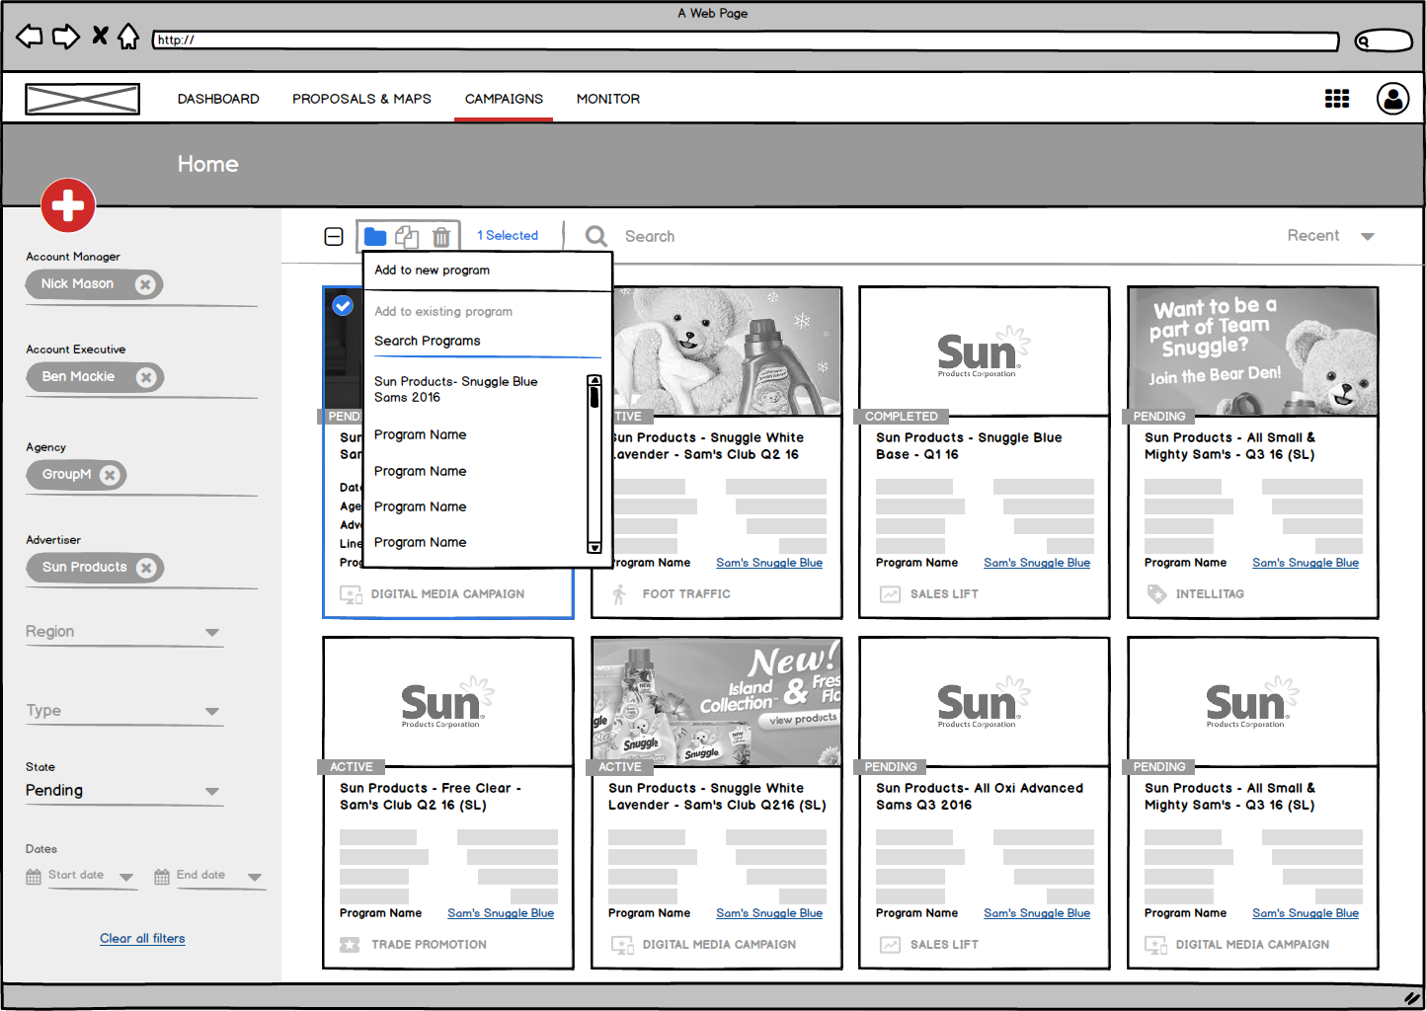Open the user profile icon
Viewport: 1426px width, 1011px height.
pos(1392,99)
